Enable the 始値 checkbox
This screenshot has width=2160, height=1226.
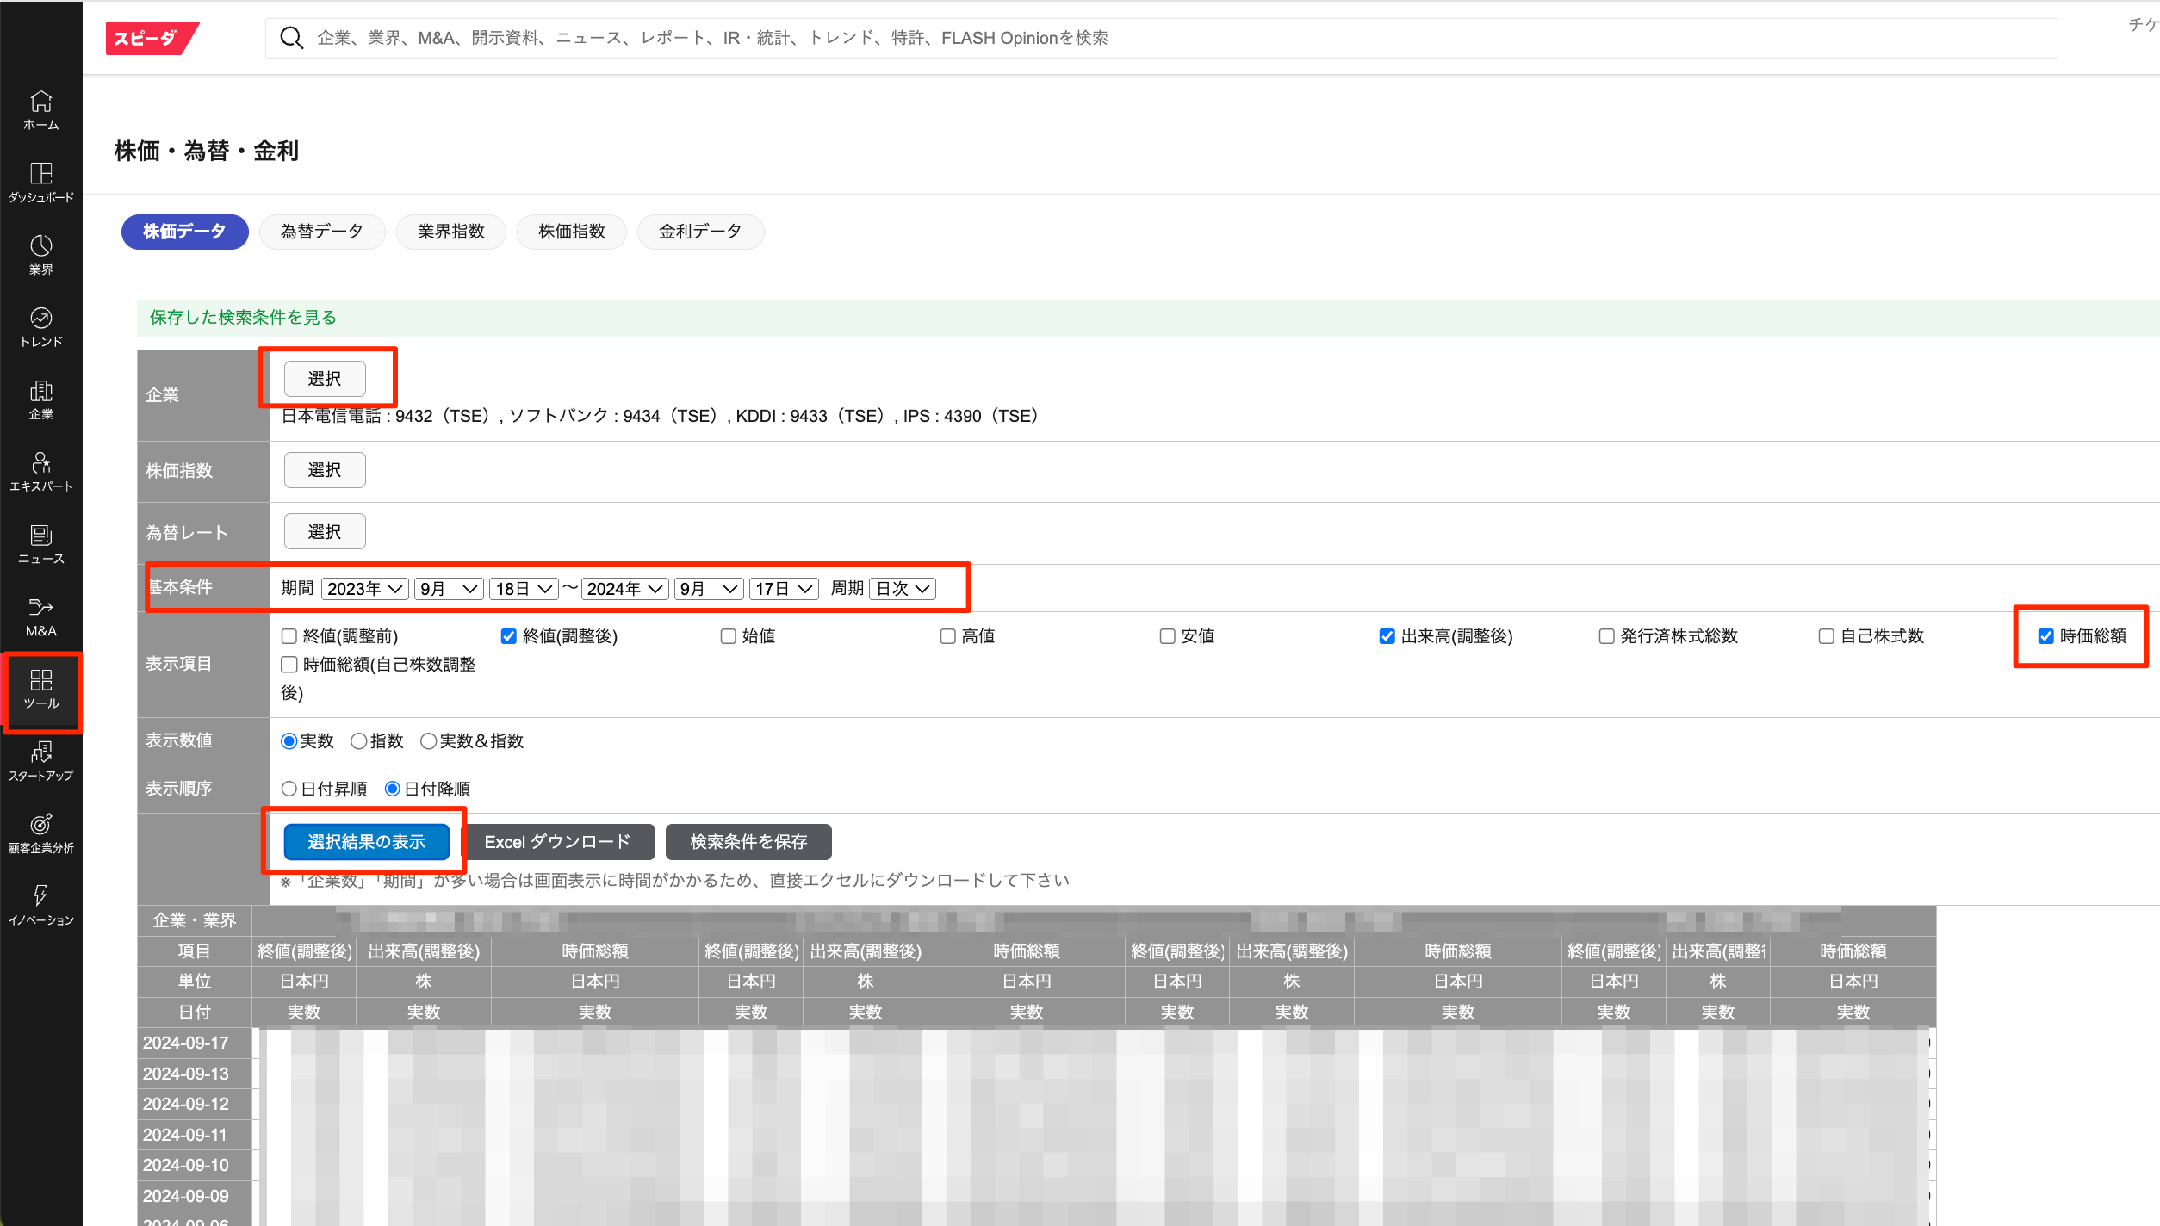tap(729, 636)
